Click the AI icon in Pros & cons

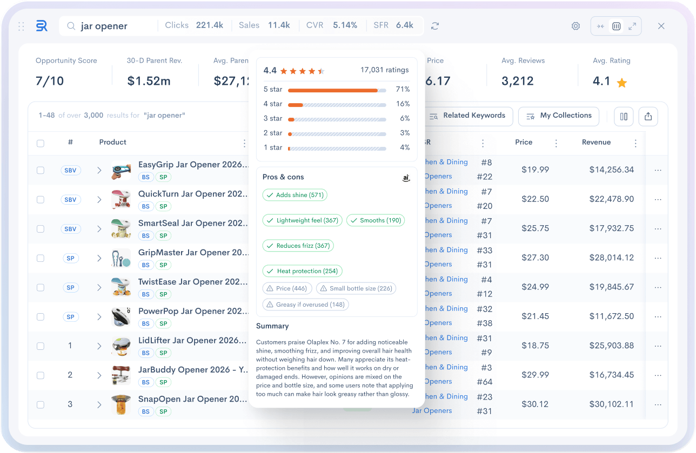(x=406, y=178)
